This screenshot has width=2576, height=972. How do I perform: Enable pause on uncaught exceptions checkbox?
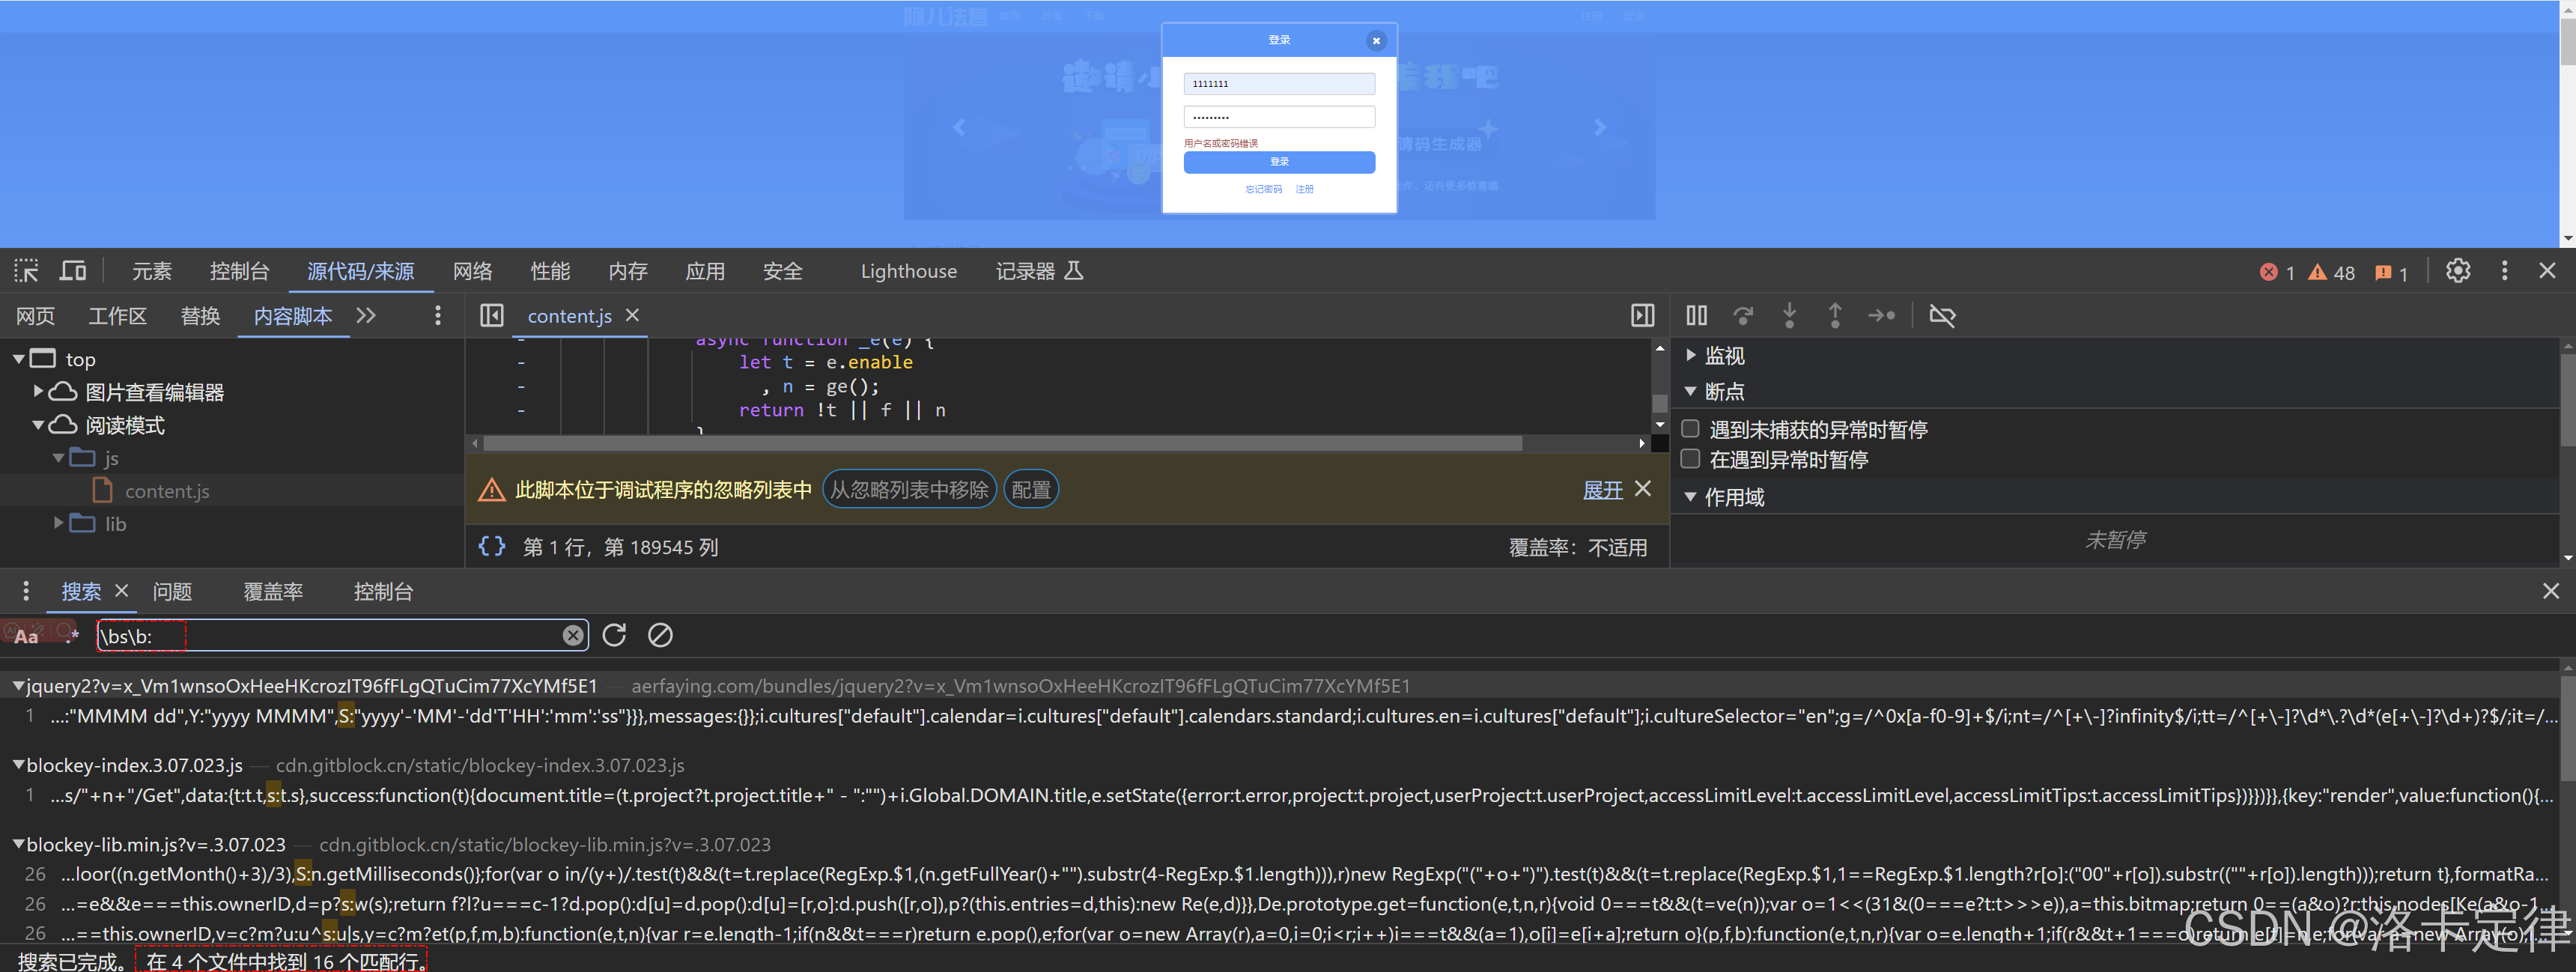[1690, 429]
